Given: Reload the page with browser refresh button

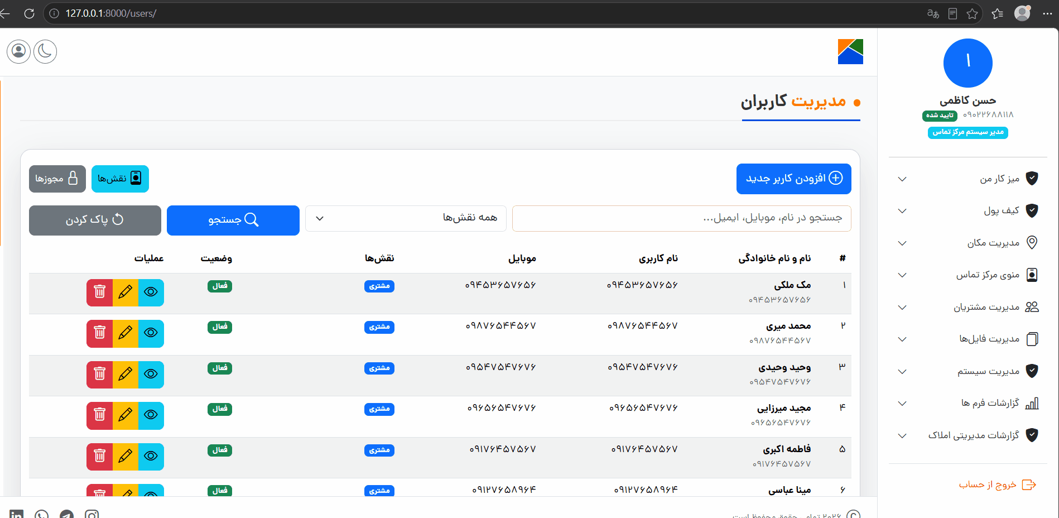Looking at the screenshot, I should tap(30, 13).
